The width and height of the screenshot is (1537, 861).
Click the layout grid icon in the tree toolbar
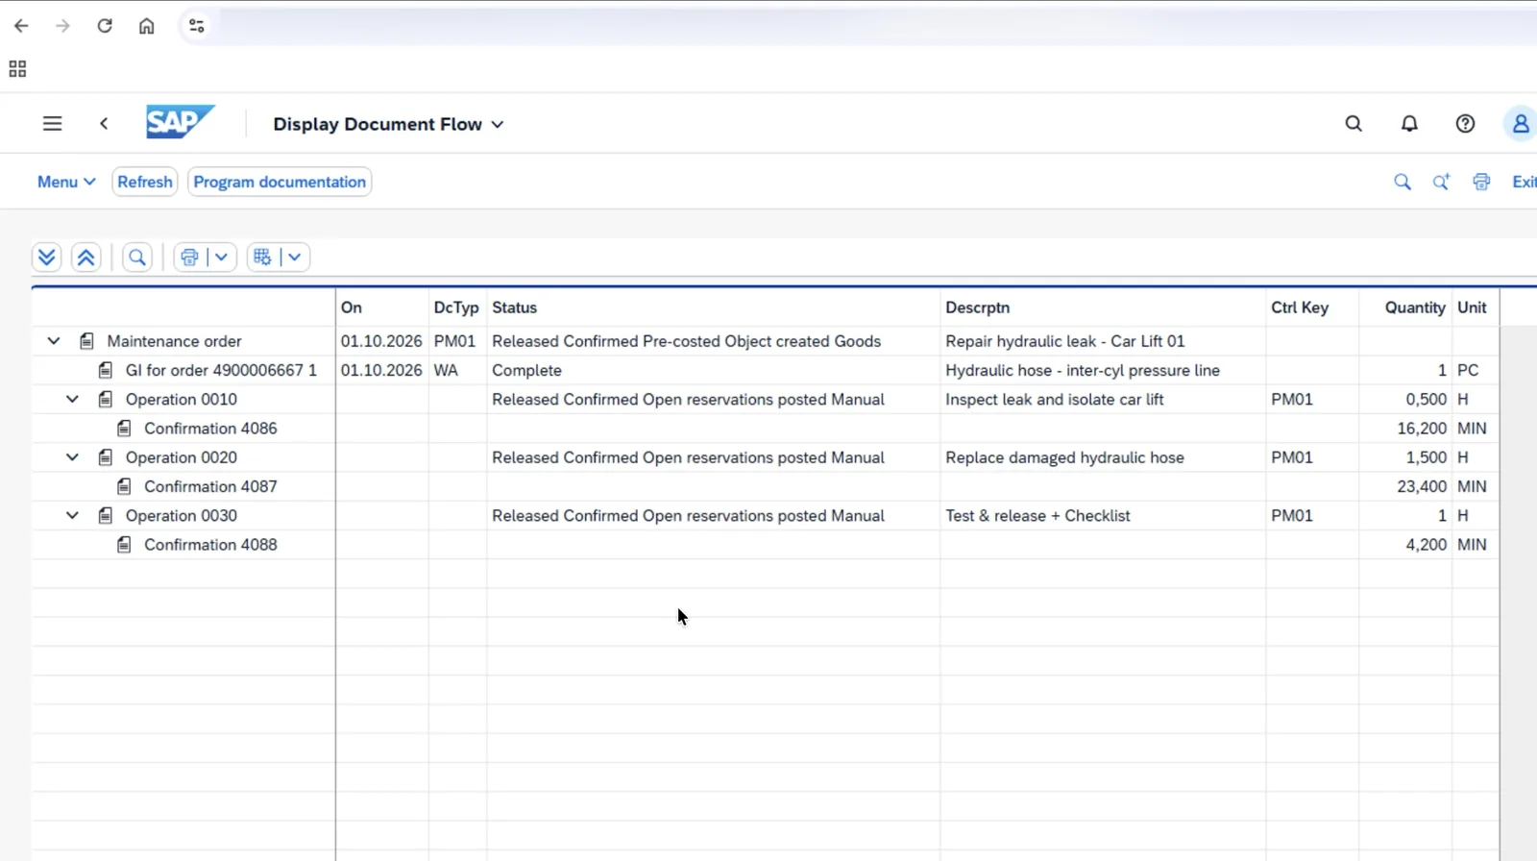click(x=262, y=258)
